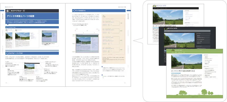Image resolution: width=227 pixels, height=102 pixels.
Task: Select the road photo on the dark-themed site
Action: coord(179,40)
